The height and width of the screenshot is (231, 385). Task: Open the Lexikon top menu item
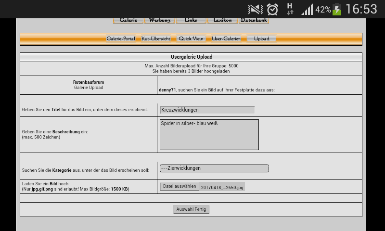[222, 20]
